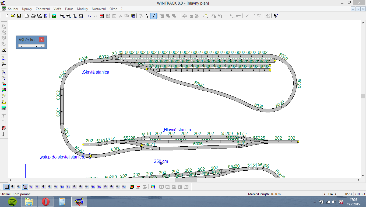Close the Výběr kol... panel
The height and width of the screenshot is (207, 366).
pos(42,40)
